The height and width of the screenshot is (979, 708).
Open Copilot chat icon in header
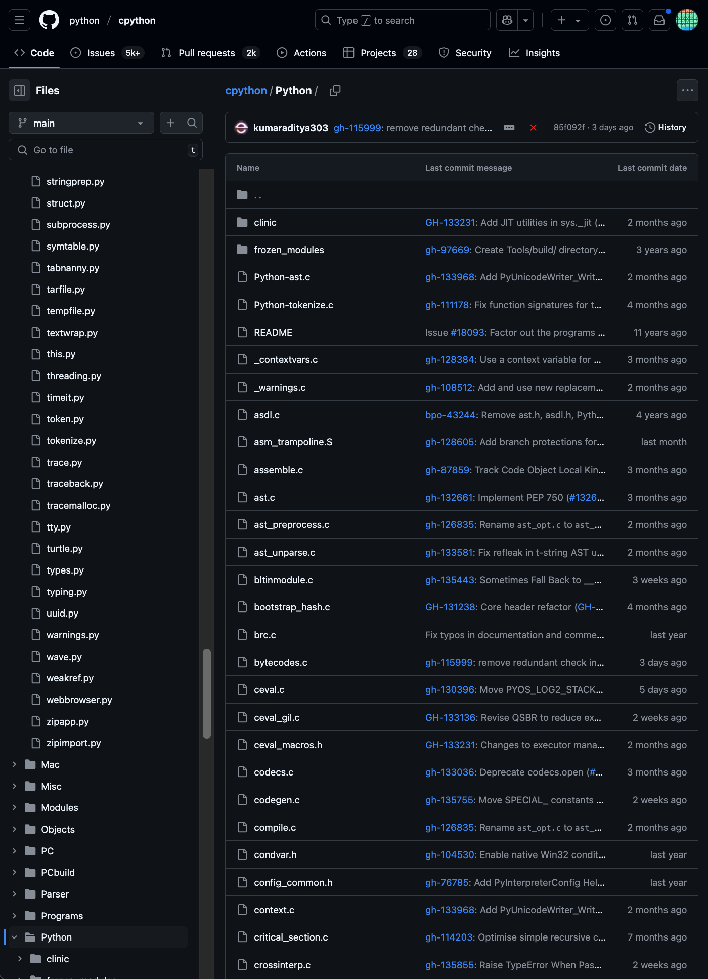click(507, 20)
